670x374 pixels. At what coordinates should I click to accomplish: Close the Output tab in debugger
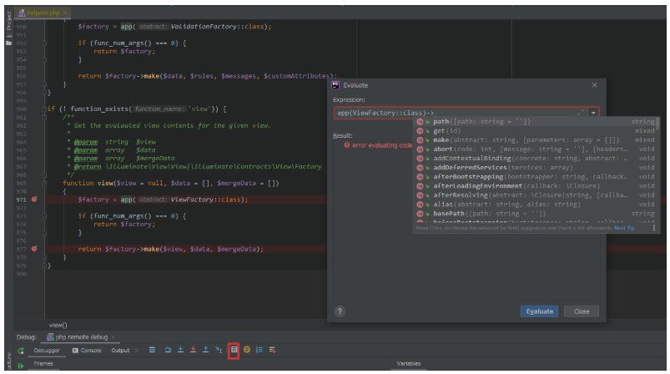pyautogui.click(x=137, y=351)
